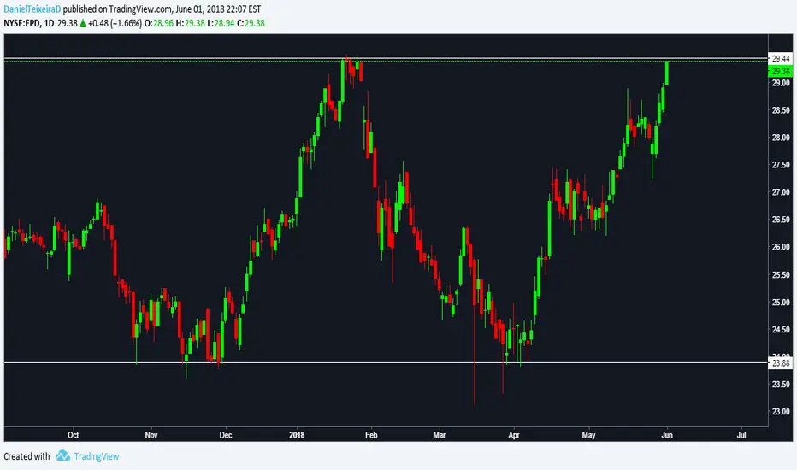This screenshot has width=797, height=470.
Task: Click the high value H:29.38
Action: click(191, 23)
